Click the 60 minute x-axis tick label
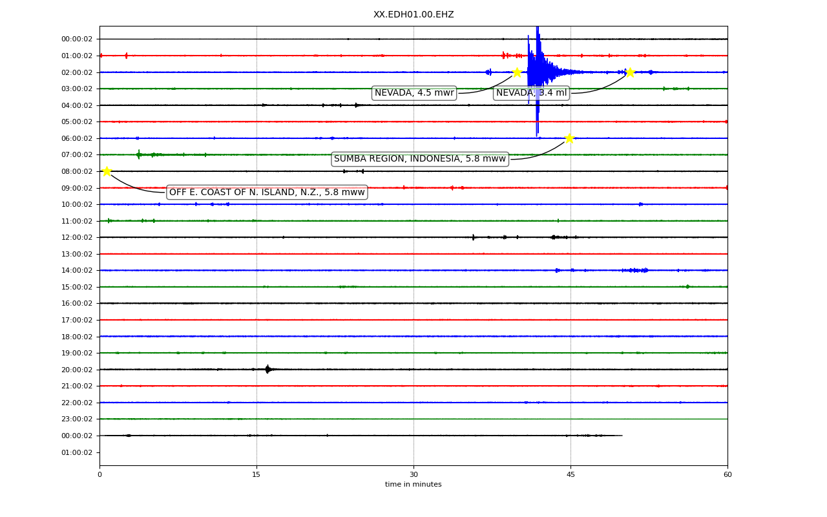This screenshot has height=517, width=827. [x=728, y=475]
